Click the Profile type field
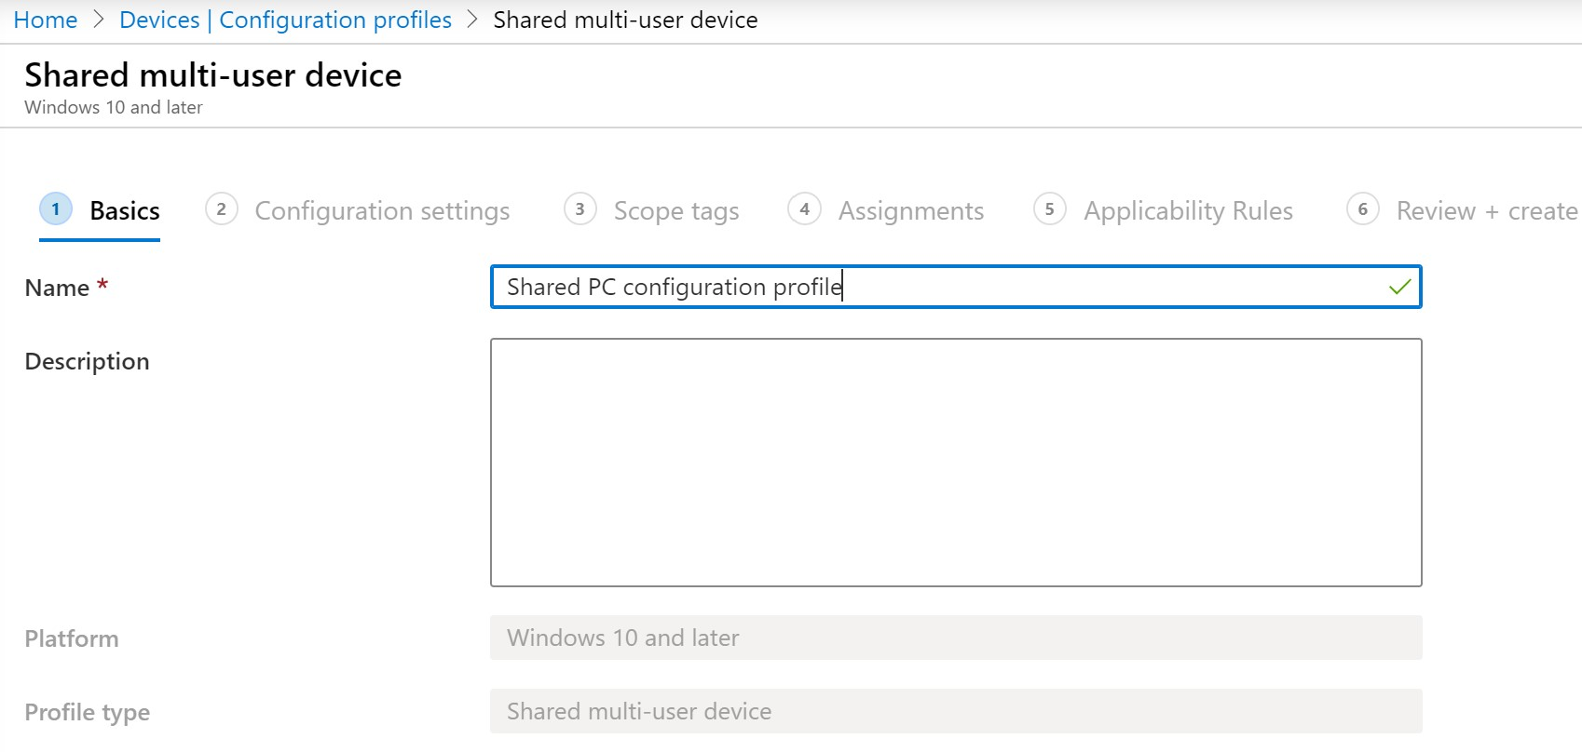1582x752 pixels. (956, 711)
